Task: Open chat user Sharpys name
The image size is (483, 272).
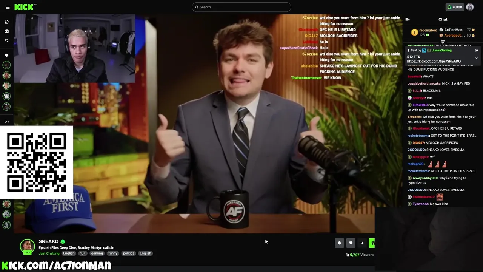Action: 419,98
